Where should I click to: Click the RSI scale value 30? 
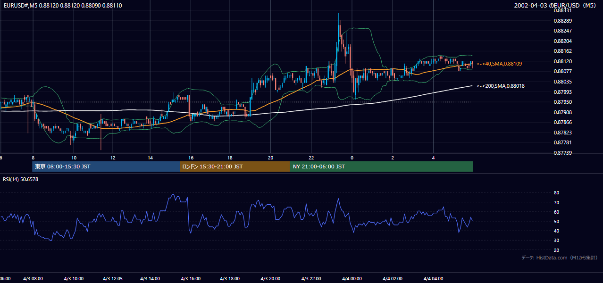pos(557,240)
